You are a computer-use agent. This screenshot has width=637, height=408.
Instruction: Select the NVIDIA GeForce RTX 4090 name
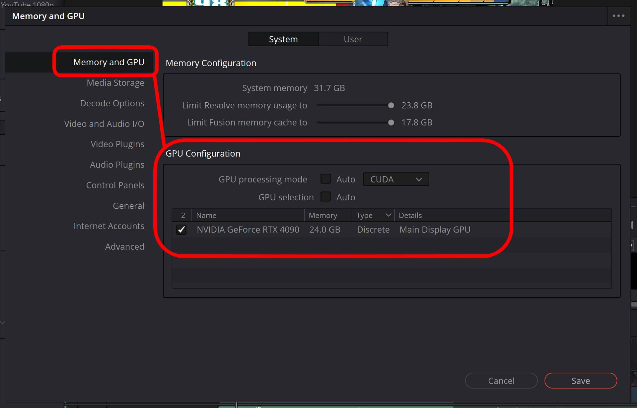coord(248,229)
